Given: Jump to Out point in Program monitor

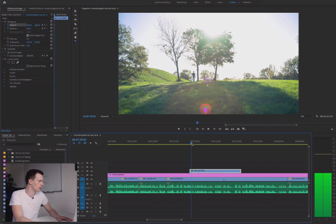Looking at the screenshot, I should [x=220, y=129].
